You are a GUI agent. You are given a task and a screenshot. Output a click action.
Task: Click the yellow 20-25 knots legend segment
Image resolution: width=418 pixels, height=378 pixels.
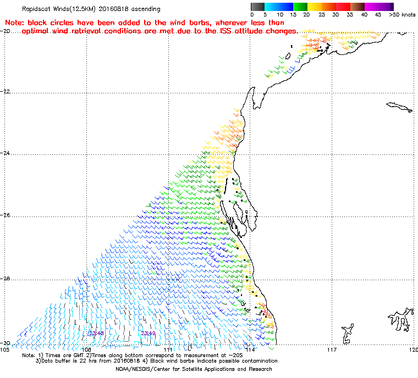[x=315, y=7]
